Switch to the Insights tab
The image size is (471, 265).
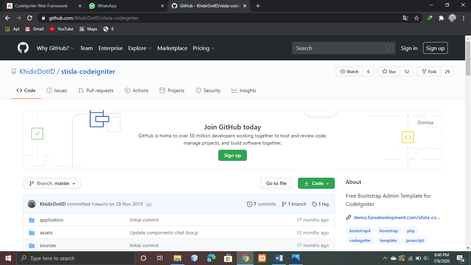(244, 90)
